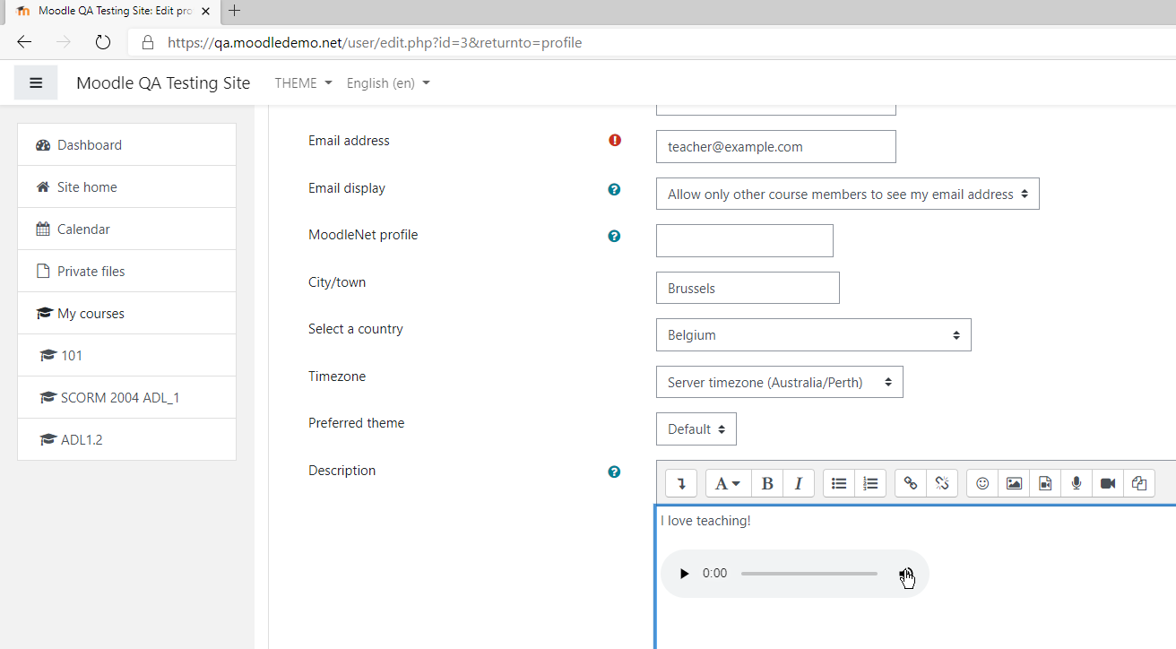
Task: Insert or edit an image
Action: tap(1014, 483)
